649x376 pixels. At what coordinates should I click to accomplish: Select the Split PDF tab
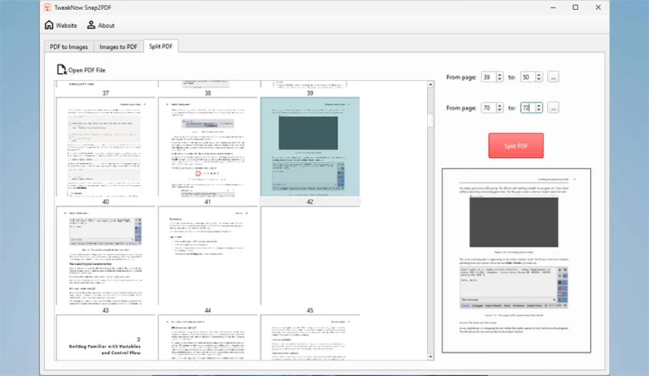161,47
